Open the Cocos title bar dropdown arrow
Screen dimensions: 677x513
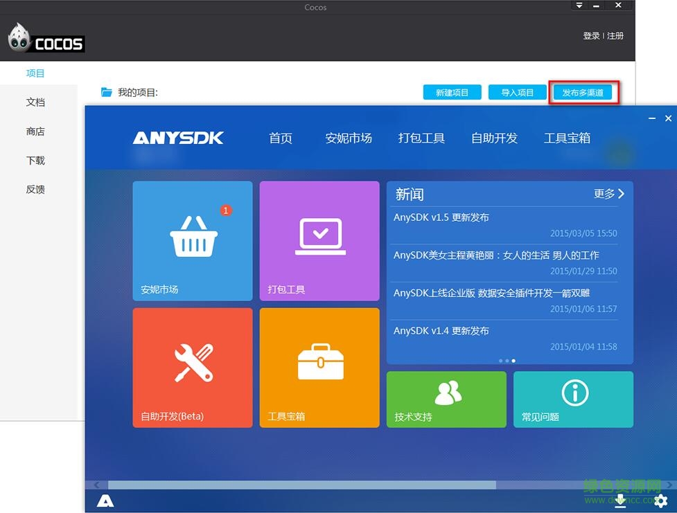click(x=579, y=6)
